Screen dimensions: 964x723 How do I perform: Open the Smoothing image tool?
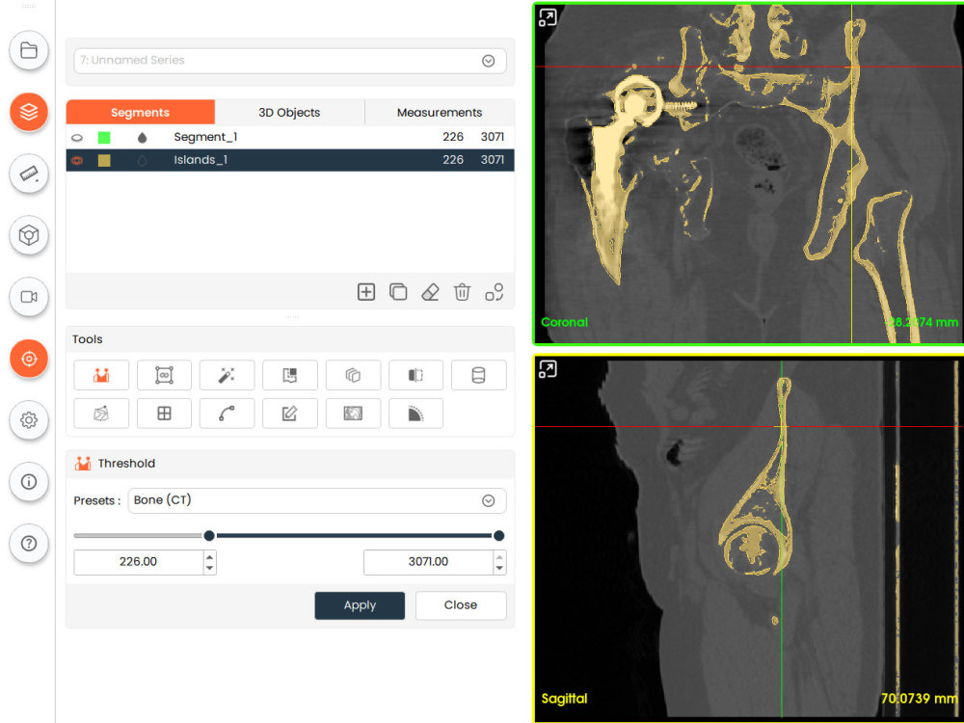pos(355,413)
